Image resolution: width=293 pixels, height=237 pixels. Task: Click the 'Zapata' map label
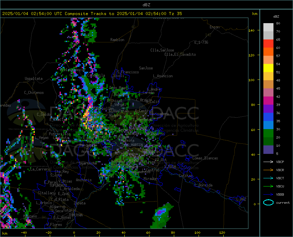(80, 203)
